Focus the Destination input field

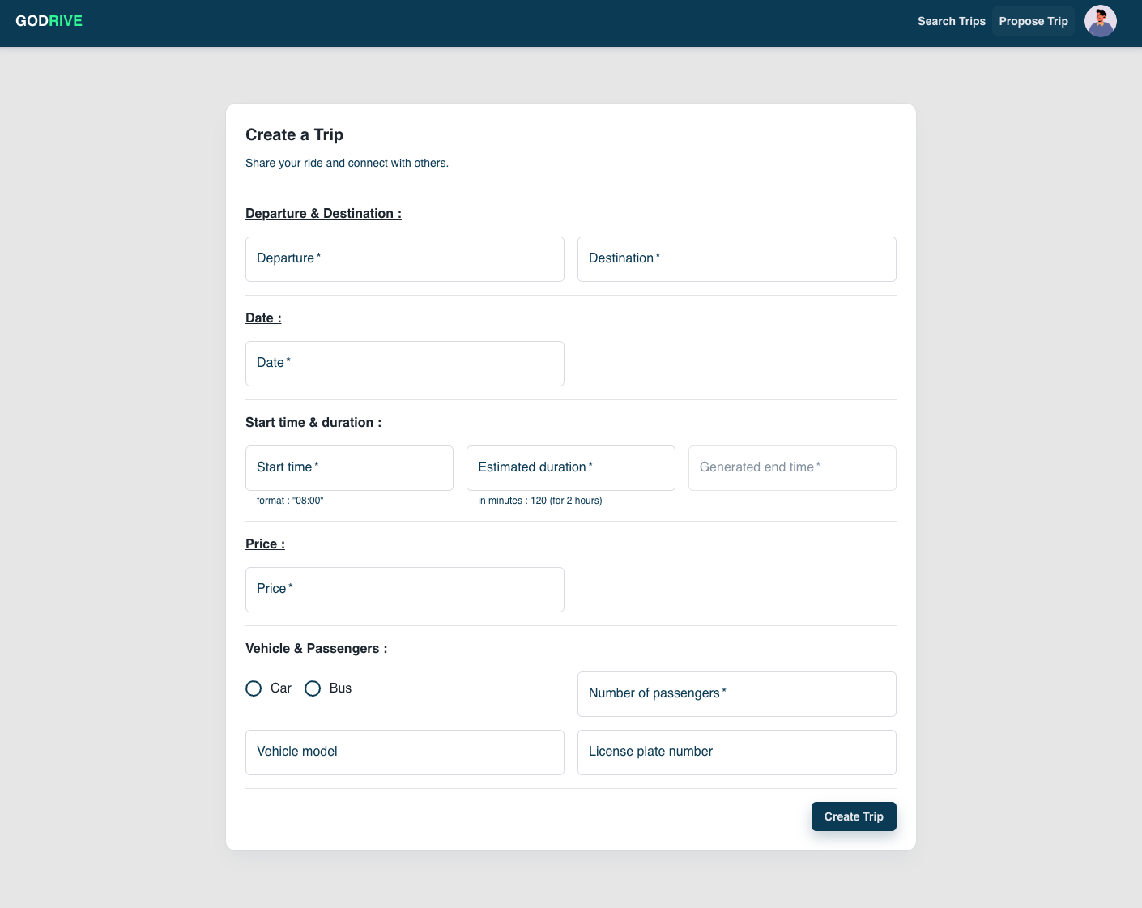pos(736,259)
